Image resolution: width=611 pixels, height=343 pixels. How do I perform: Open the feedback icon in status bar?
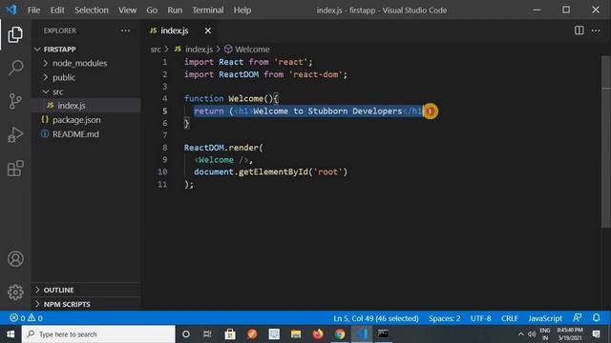(577, 317)
